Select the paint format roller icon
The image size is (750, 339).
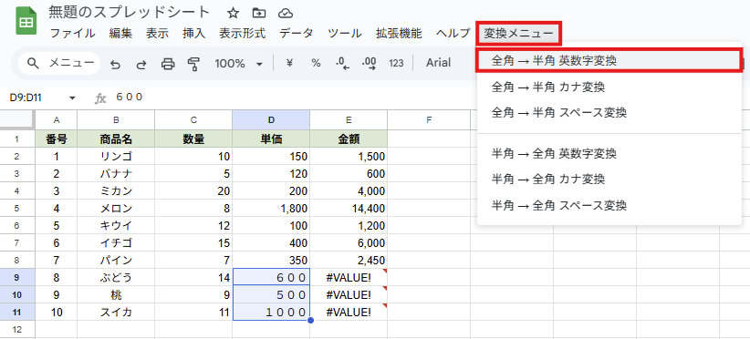(193, 64)
